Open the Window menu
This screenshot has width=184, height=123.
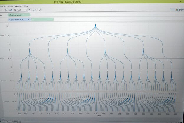click(18, 6)
